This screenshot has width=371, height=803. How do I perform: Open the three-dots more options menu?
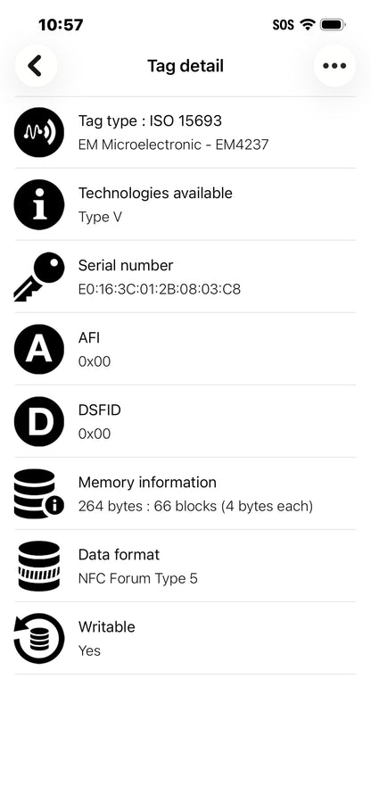[334, 65]
